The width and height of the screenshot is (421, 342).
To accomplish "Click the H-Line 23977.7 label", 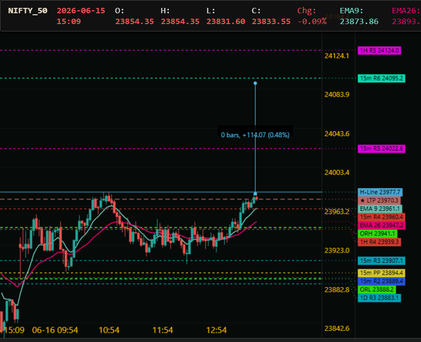I will [380, 192].
